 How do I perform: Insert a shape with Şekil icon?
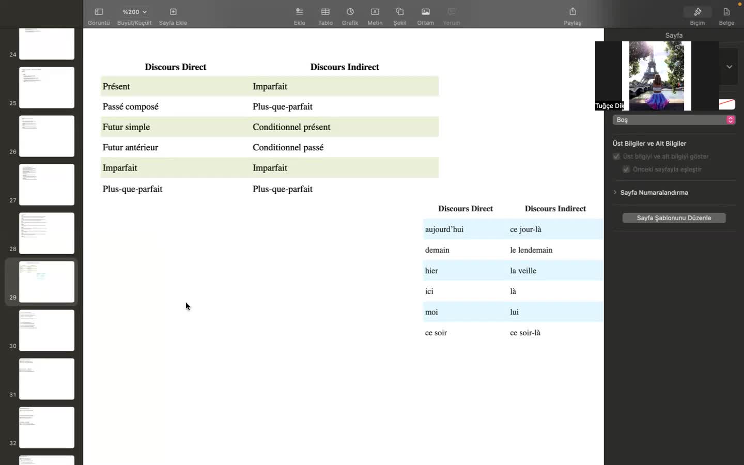point(400,12)
